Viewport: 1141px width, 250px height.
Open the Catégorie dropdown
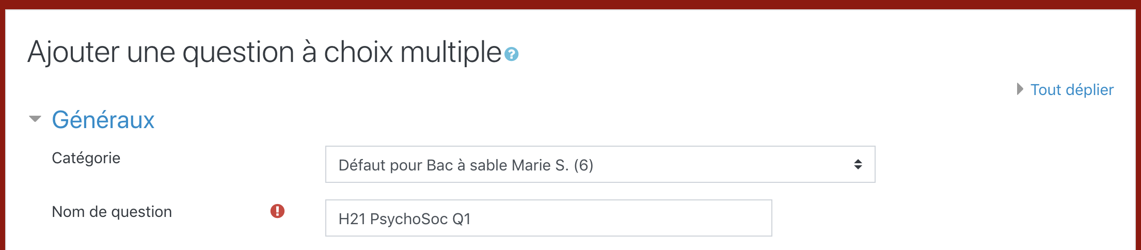pos(599,164)
